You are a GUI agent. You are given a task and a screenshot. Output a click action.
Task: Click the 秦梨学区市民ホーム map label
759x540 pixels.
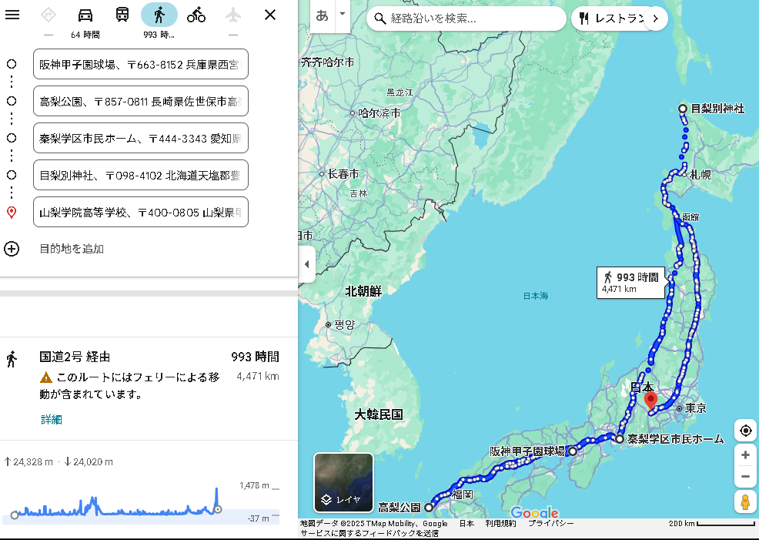click(x=675, y=439)
